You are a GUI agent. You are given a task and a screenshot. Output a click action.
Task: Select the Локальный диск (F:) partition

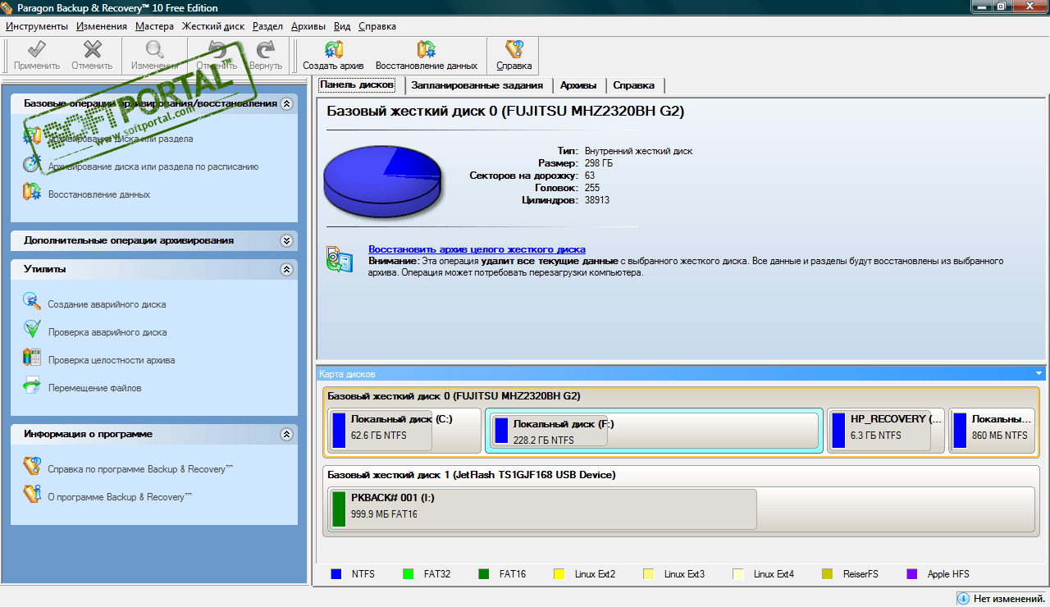[x=654, y=431]
